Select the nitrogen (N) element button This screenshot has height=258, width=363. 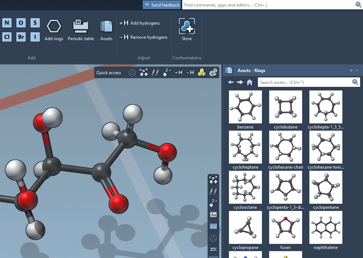click(x=7, y=22)
